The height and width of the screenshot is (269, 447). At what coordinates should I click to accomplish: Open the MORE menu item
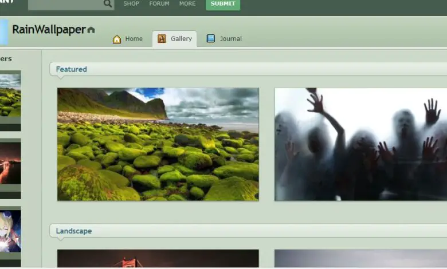pyautogui.click(x=187, y=3)
